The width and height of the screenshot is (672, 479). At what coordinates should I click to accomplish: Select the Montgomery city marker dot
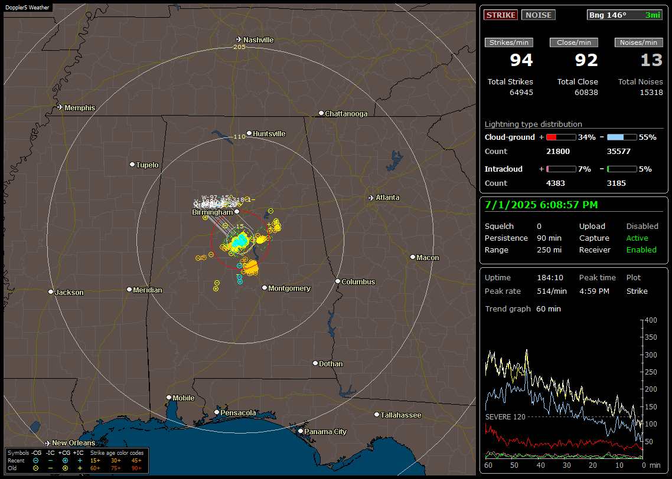click(265, 288)
